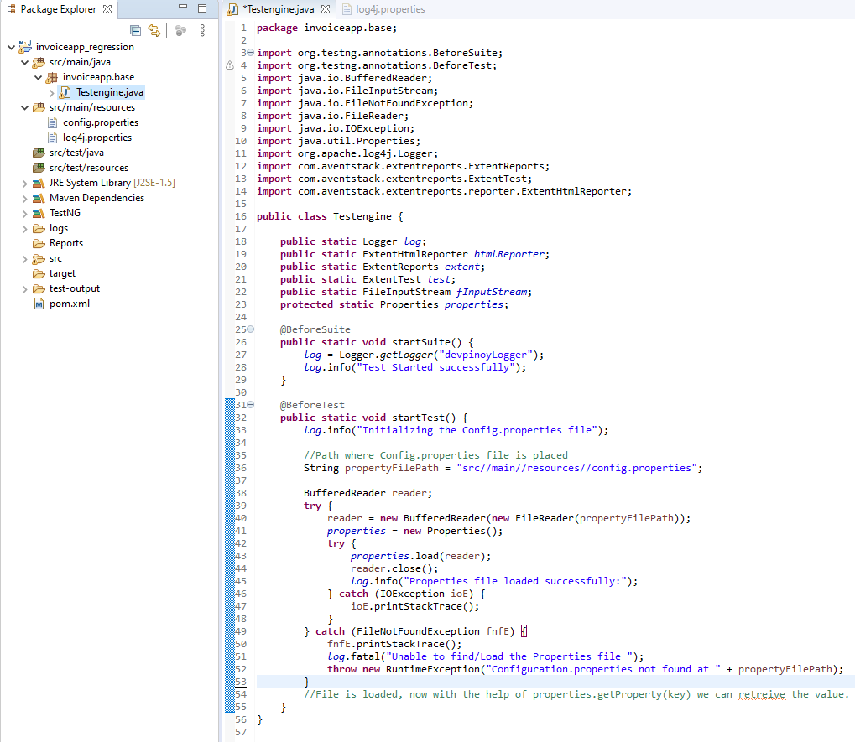Screen dimensions: 855x742
Task: Click the Maven Dependencies library icon
Action: (x=39, y=198)
